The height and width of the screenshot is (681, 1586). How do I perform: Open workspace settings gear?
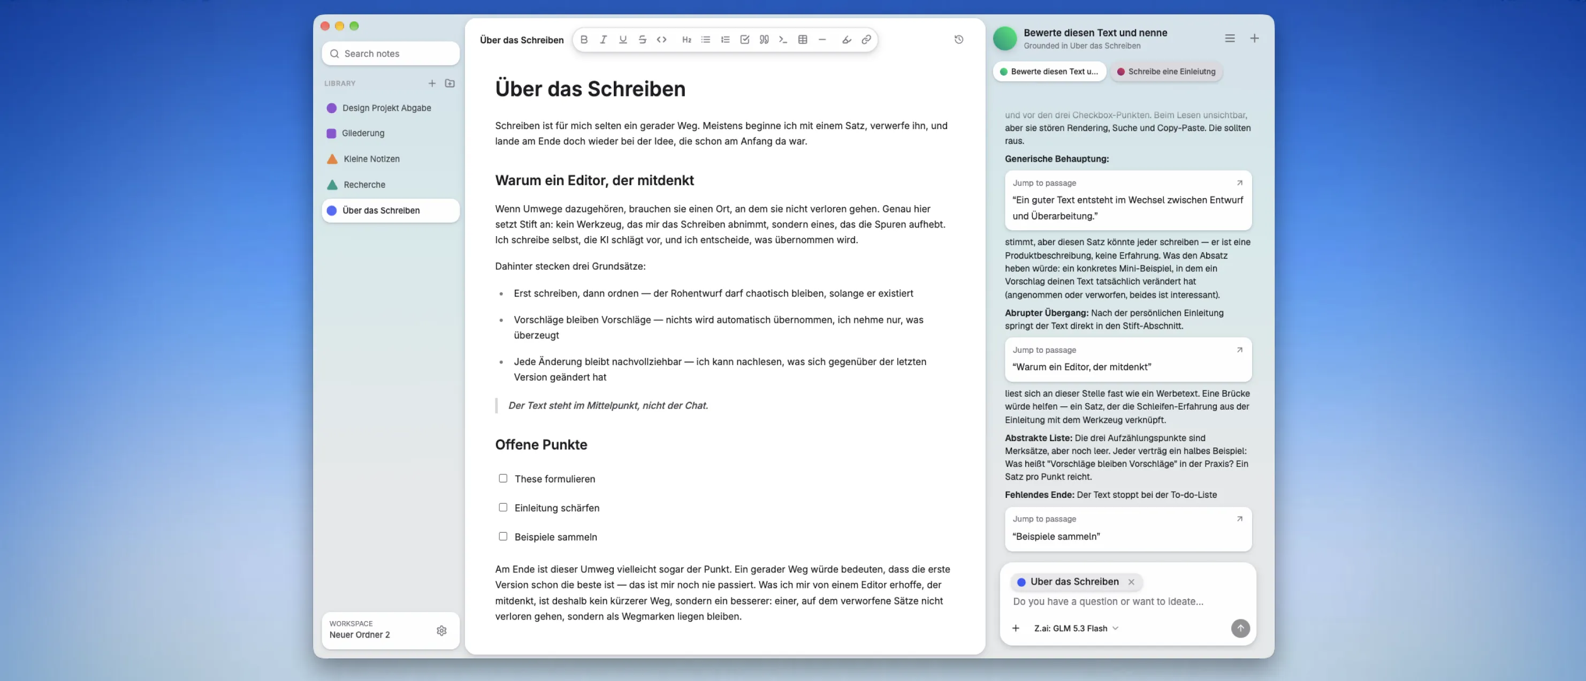point(441,631)
